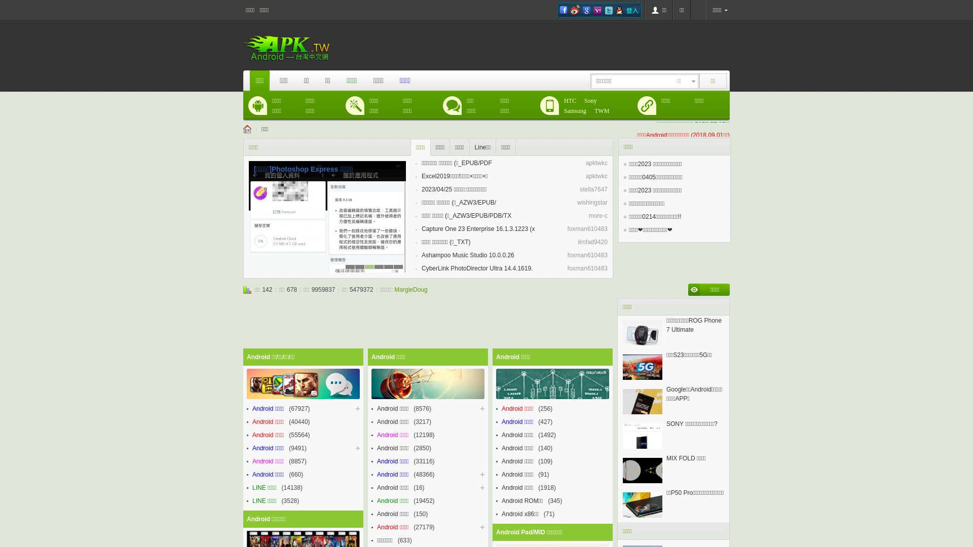Open the Excel2019 thread
This screenshot has height=547, width=973.
point(455,176)
